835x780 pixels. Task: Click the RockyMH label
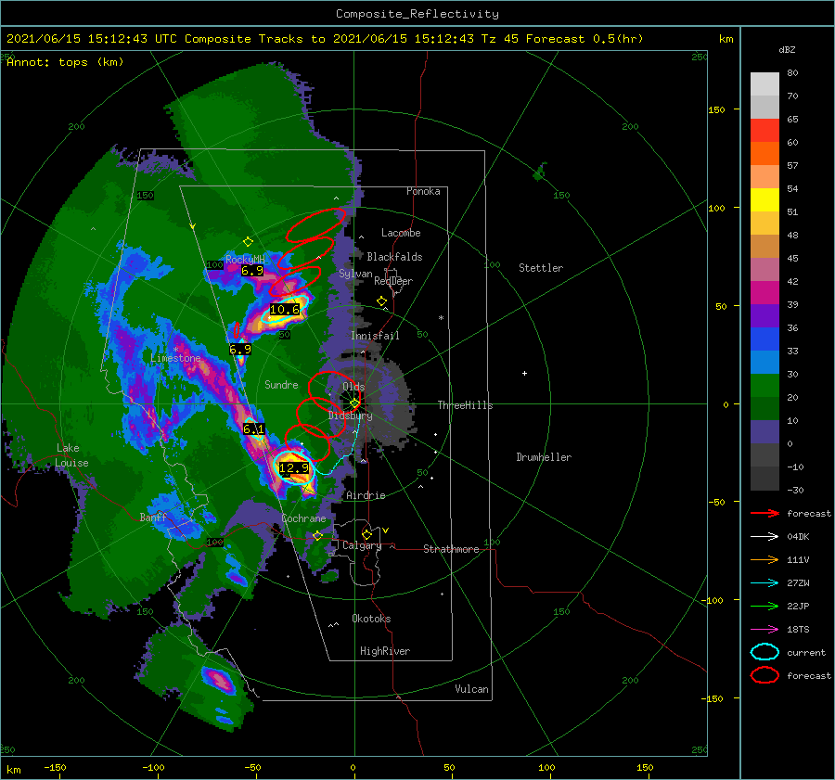pos(245,260)
